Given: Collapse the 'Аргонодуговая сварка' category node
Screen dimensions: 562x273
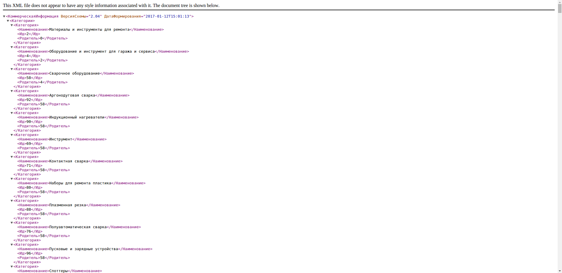Looking at the screenshot, I should (x=12, y=91).
